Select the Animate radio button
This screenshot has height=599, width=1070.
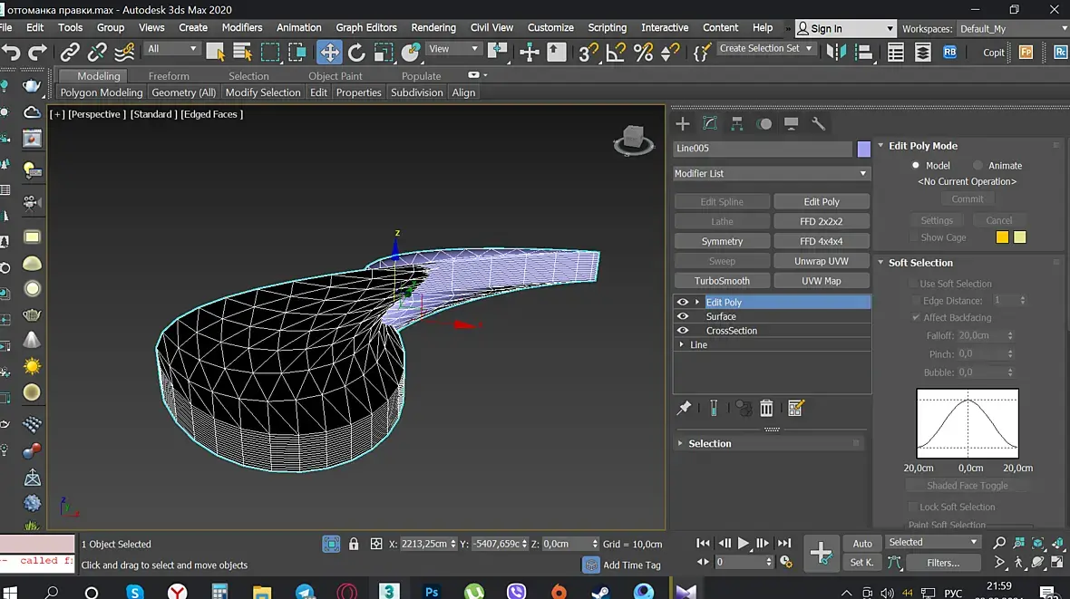pos(978,165)
